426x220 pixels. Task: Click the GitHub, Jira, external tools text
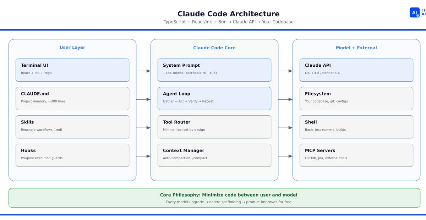(326, 158)
